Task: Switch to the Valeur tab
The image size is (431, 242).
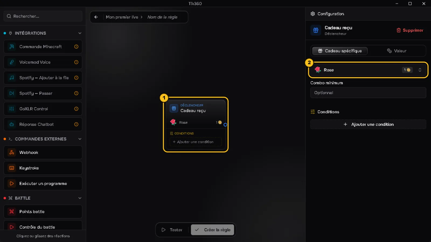Action: pos(397,51)
